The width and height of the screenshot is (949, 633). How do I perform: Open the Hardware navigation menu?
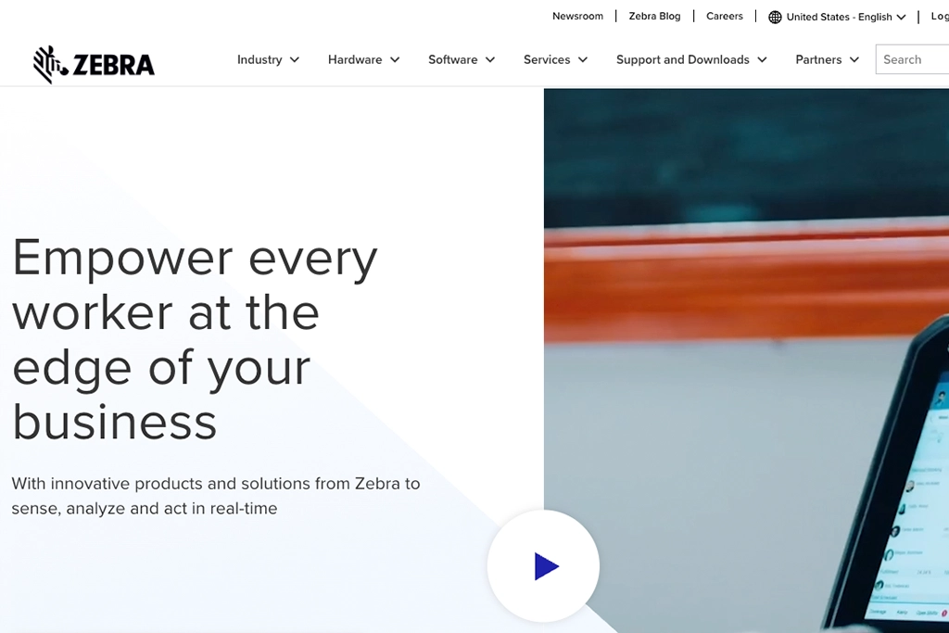tap(355, 59)
